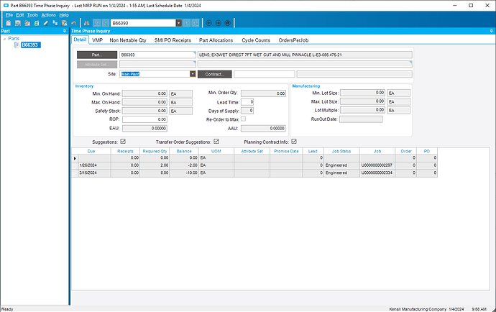Viewport: 496px width, 312px height.
Task: Click the round Back arrow toolbar button
Action: click(209, 23)
